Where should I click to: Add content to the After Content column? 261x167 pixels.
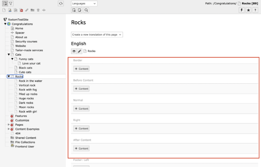coord(81,148)
